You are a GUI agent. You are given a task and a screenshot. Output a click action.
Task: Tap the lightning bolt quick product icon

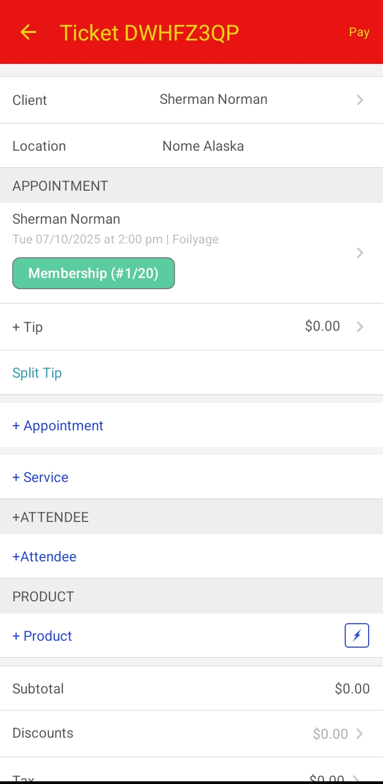coord(357,636)
